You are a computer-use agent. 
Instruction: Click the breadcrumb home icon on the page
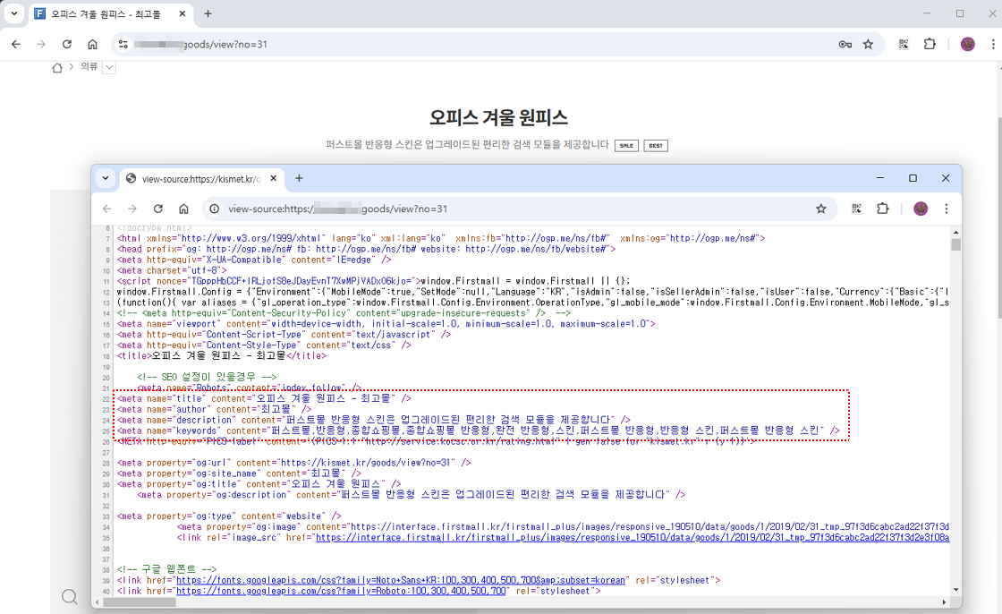point(57,67)
